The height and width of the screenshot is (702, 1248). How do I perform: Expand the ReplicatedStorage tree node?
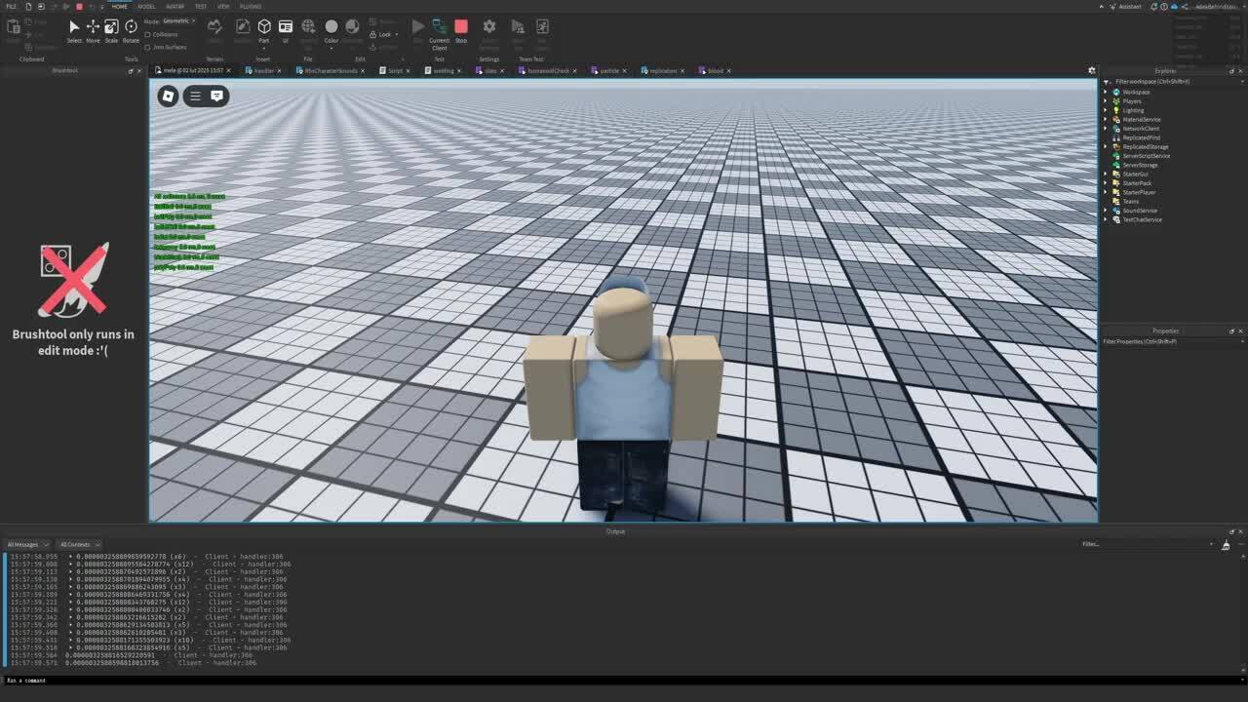tap(1106, 146)
